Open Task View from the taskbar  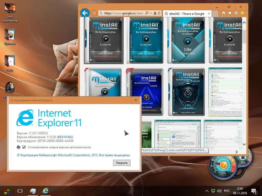tap(20, 191)
